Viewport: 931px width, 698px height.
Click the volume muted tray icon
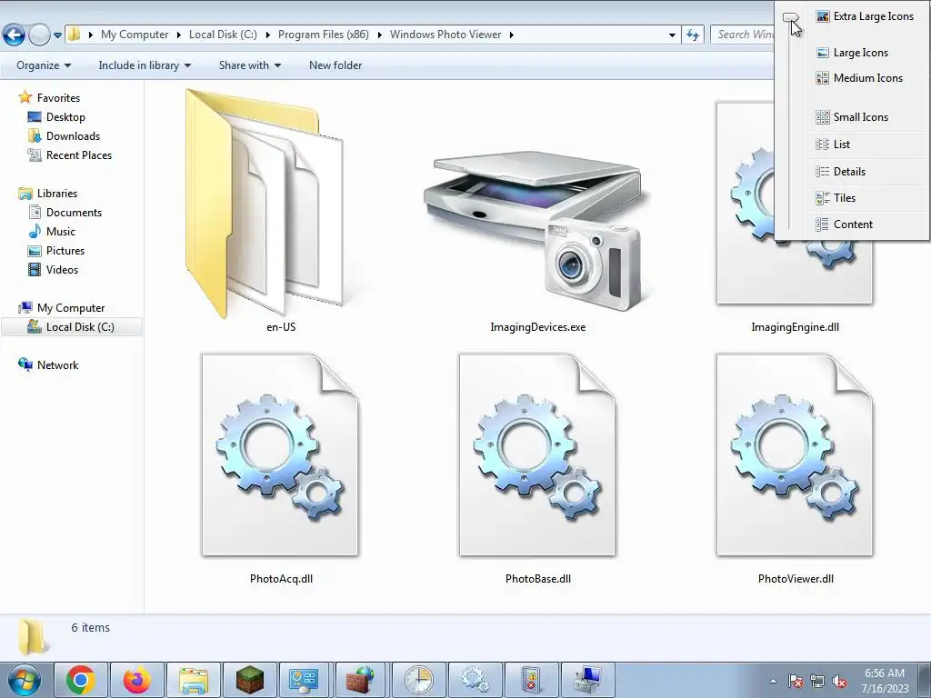click(839, 682)
